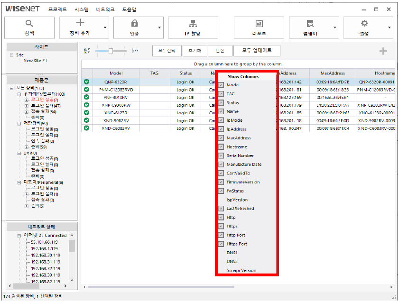Image resolution: width=399 pixels, height=301 pixels.
Task: Click the 인증 padlock icon
Action: (134, 24)
